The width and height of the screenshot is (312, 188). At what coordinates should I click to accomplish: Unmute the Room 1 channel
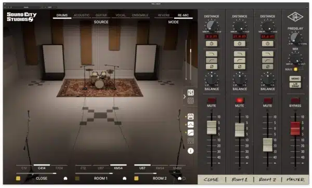coord(240,100)
